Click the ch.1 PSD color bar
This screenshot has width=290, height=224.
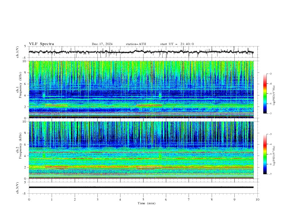point(265,93)
